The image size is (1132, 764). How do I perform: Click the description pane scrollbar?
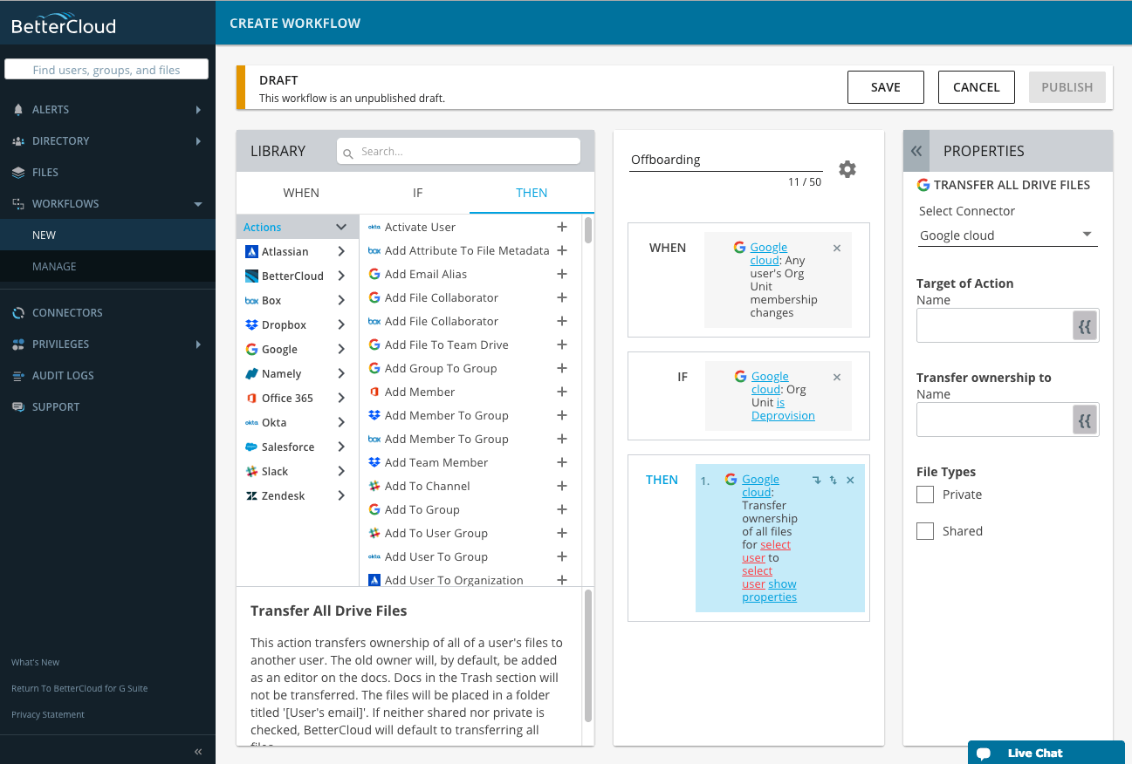click(588, 656)
